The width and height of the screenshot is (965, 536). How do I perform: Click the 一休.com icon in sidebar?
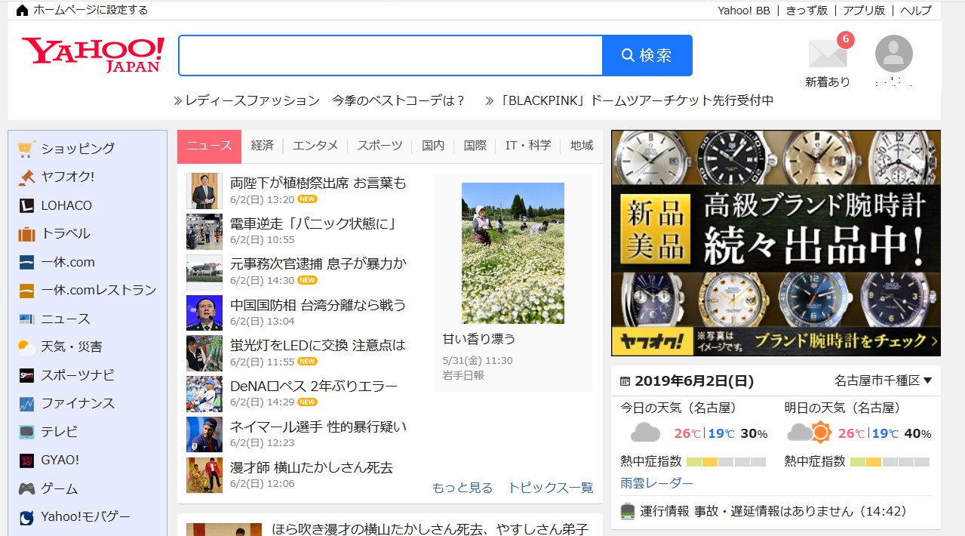[x=26, y=262]
